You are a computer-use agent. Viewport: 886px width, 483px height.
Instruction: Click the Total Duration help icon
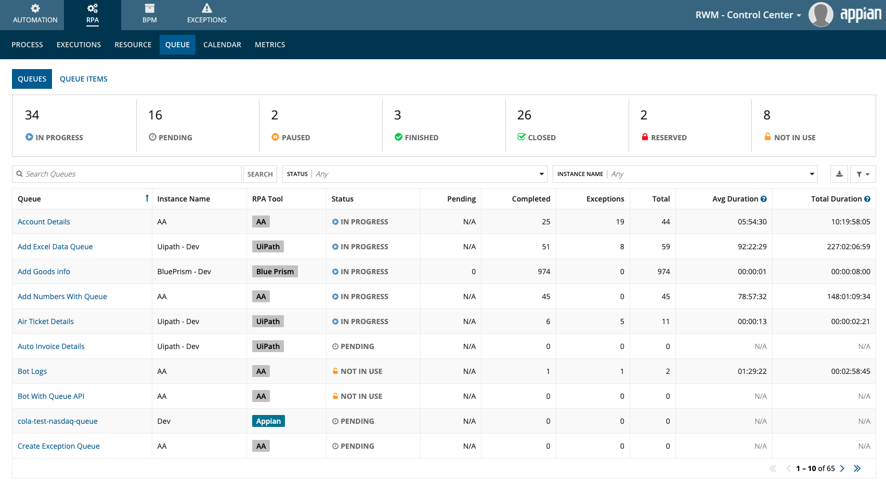coord(867,199)
